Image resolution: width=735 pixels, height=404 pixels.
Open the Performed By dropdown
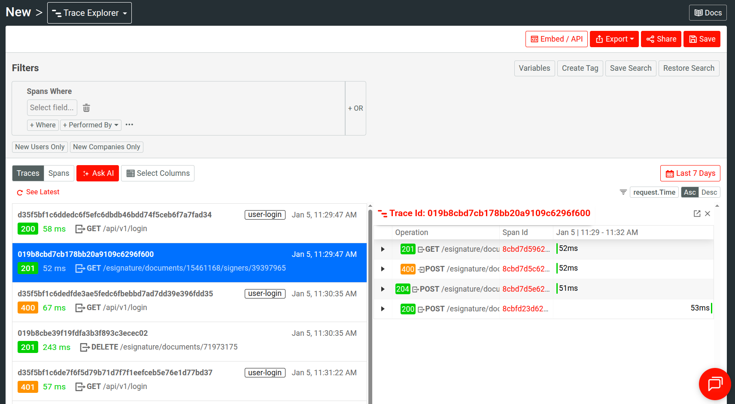click(91, 125)
